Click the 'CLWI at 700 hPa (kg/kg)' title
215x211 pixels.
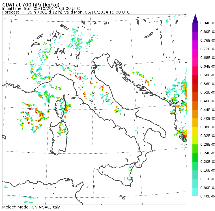31,5
